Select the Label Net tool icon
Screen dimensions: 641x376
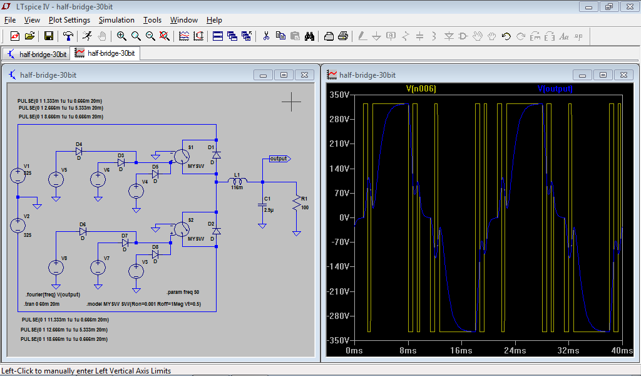(391, 36)
